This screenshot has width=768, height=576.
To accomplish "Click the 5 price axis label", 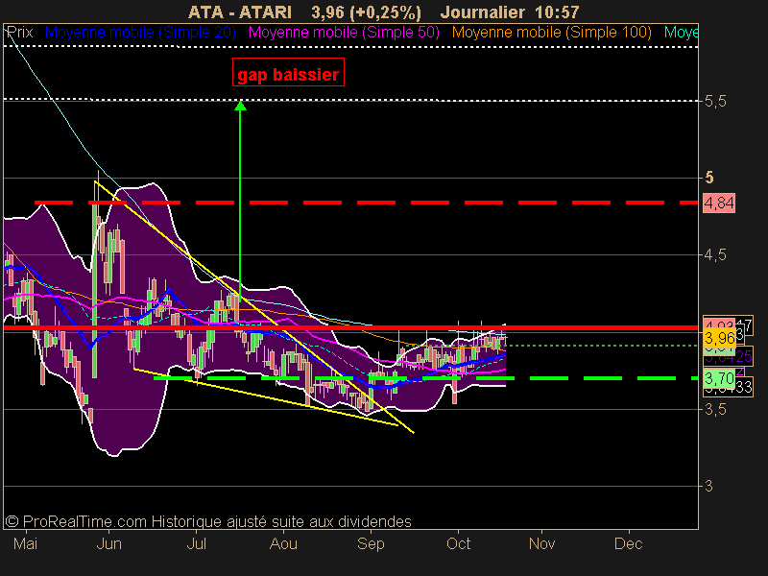I will point(709,178).
